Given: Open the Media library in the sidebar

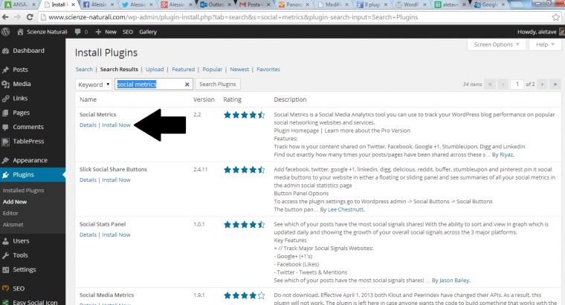Looking at the screenshot, I should click(x=21, y=84).
